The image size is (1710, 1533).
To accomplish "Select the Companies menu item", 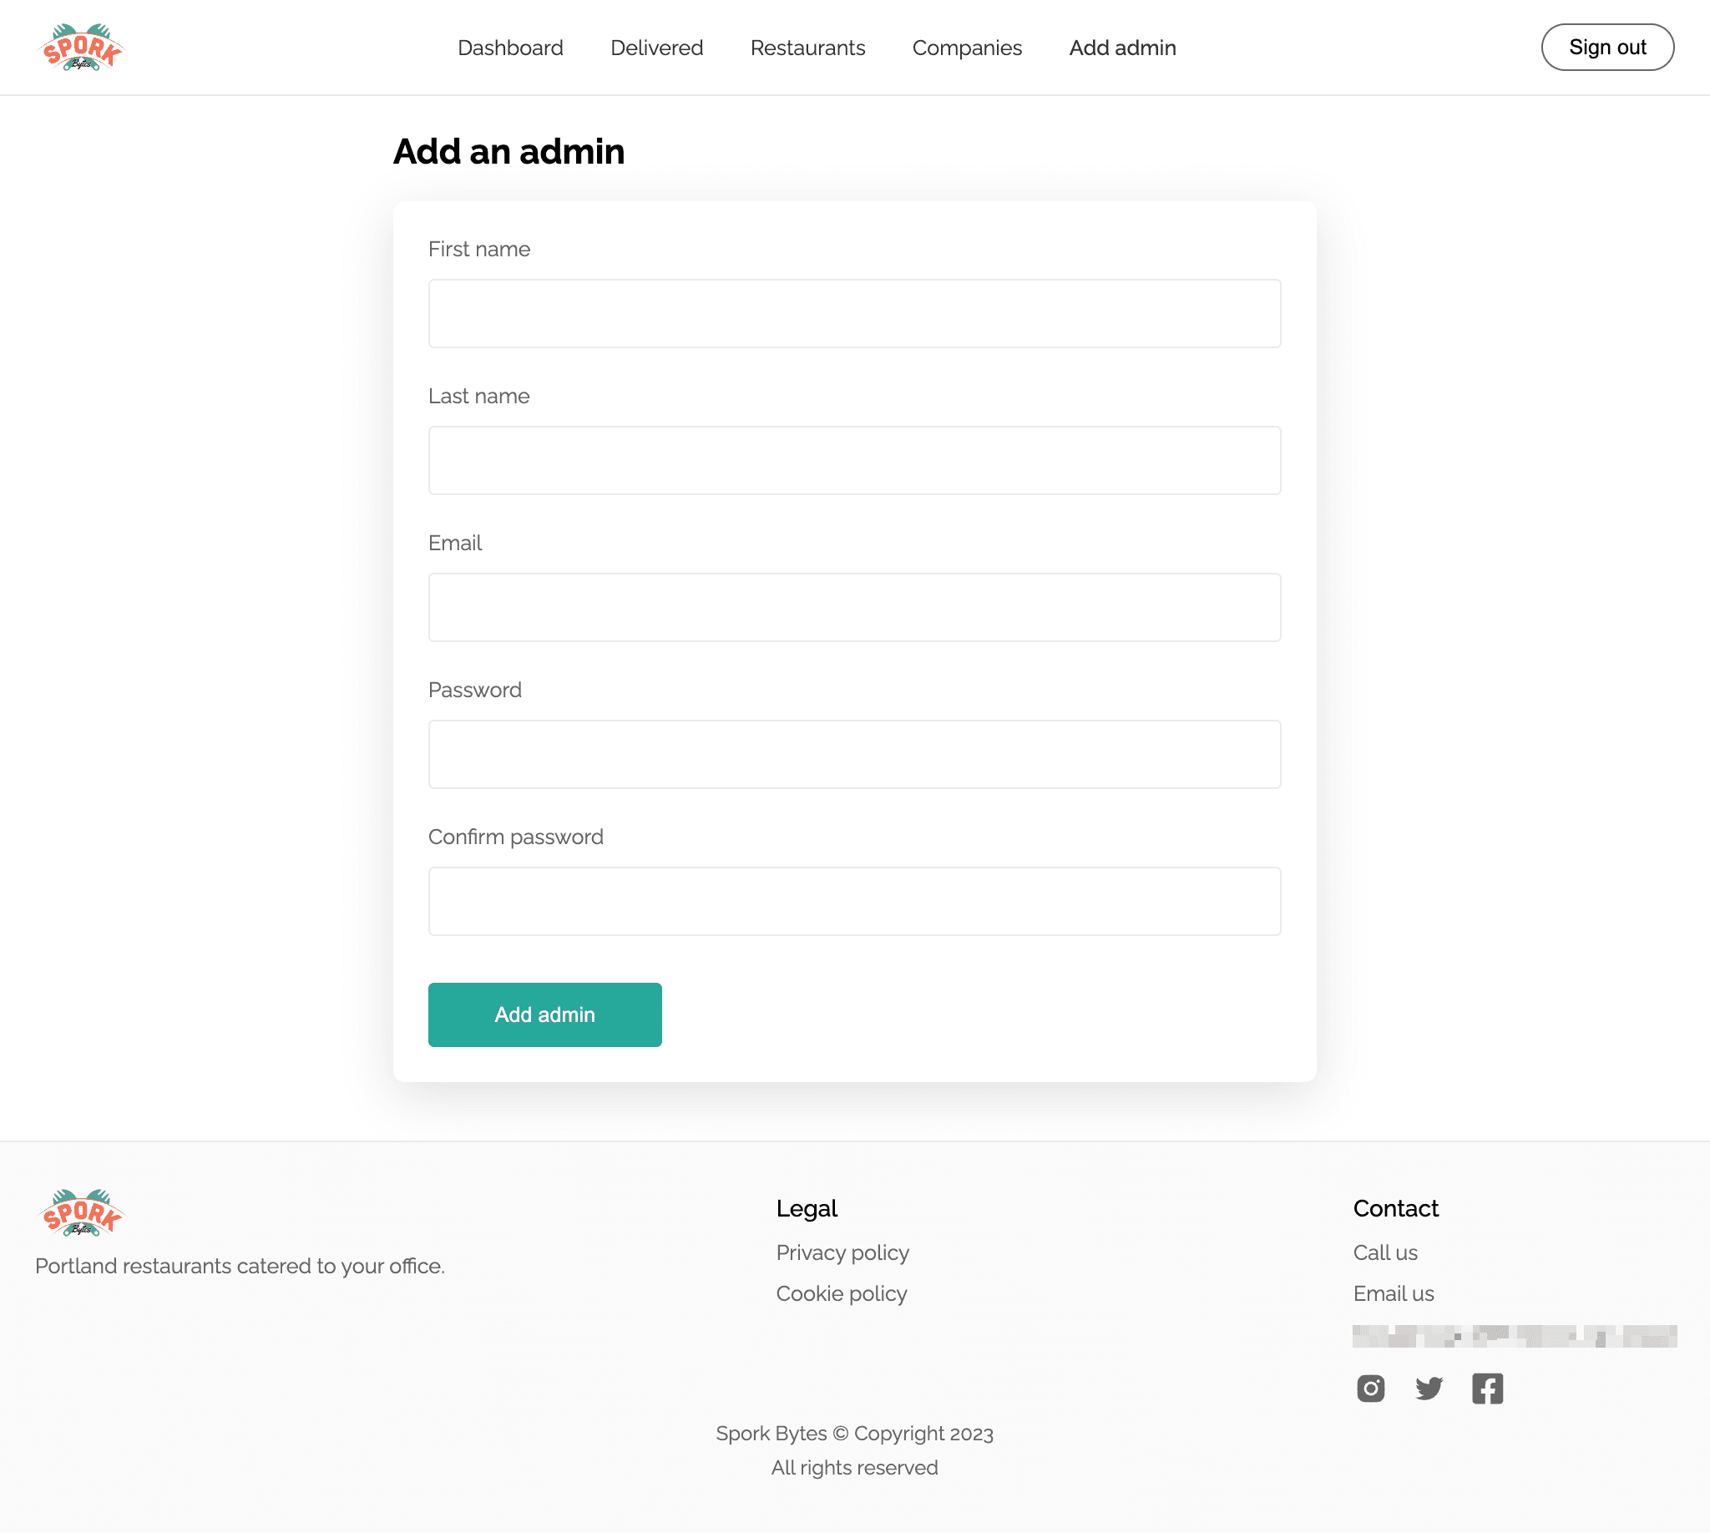I will tap(968, 46).
